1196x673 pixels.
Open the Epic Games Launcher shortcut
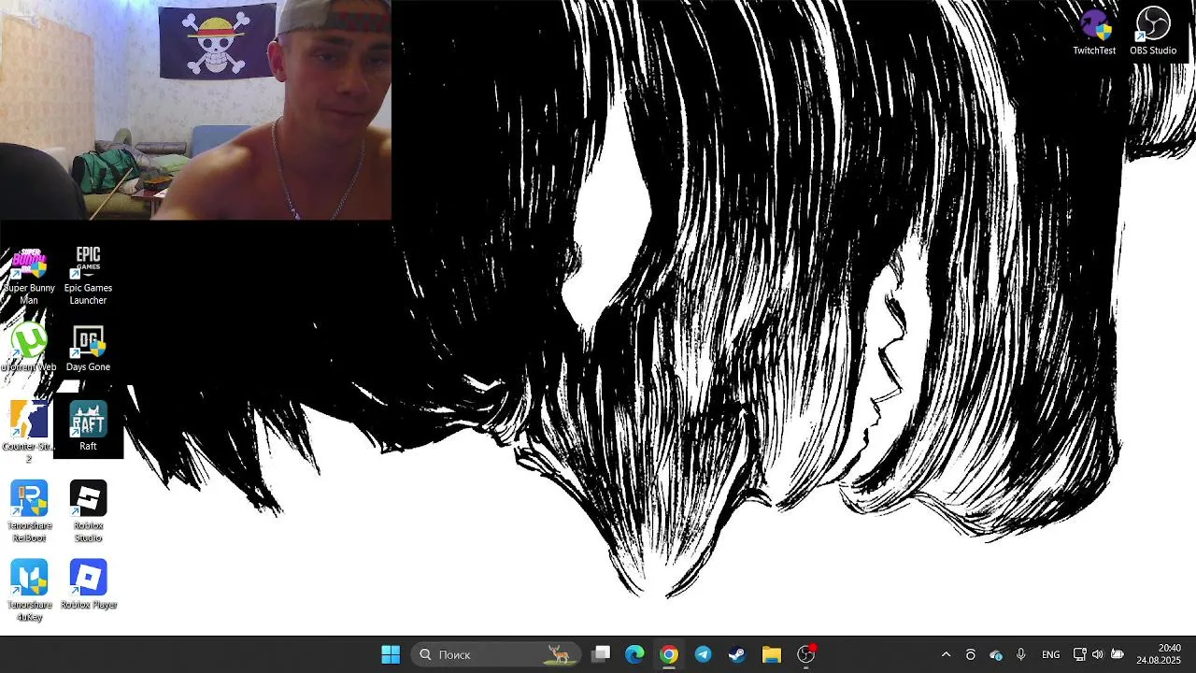coord(88,276)
